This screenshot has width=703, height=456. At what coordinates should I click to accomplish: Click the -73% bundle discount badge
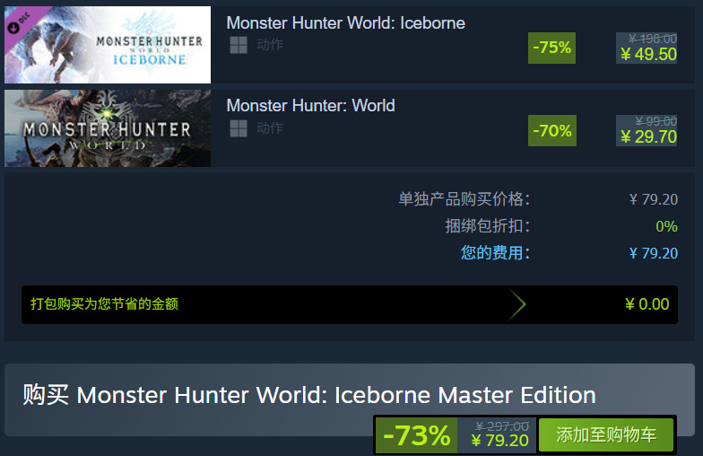coord(416,435)
